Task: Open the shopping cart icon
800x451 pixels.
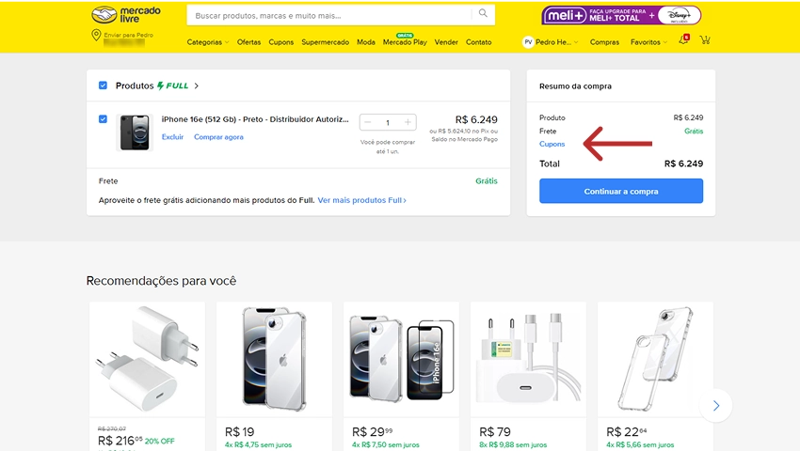Action: 705,39
